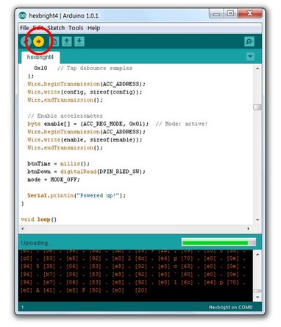
Task: Click the 'void loop()' line
Action: coord(39,219)
